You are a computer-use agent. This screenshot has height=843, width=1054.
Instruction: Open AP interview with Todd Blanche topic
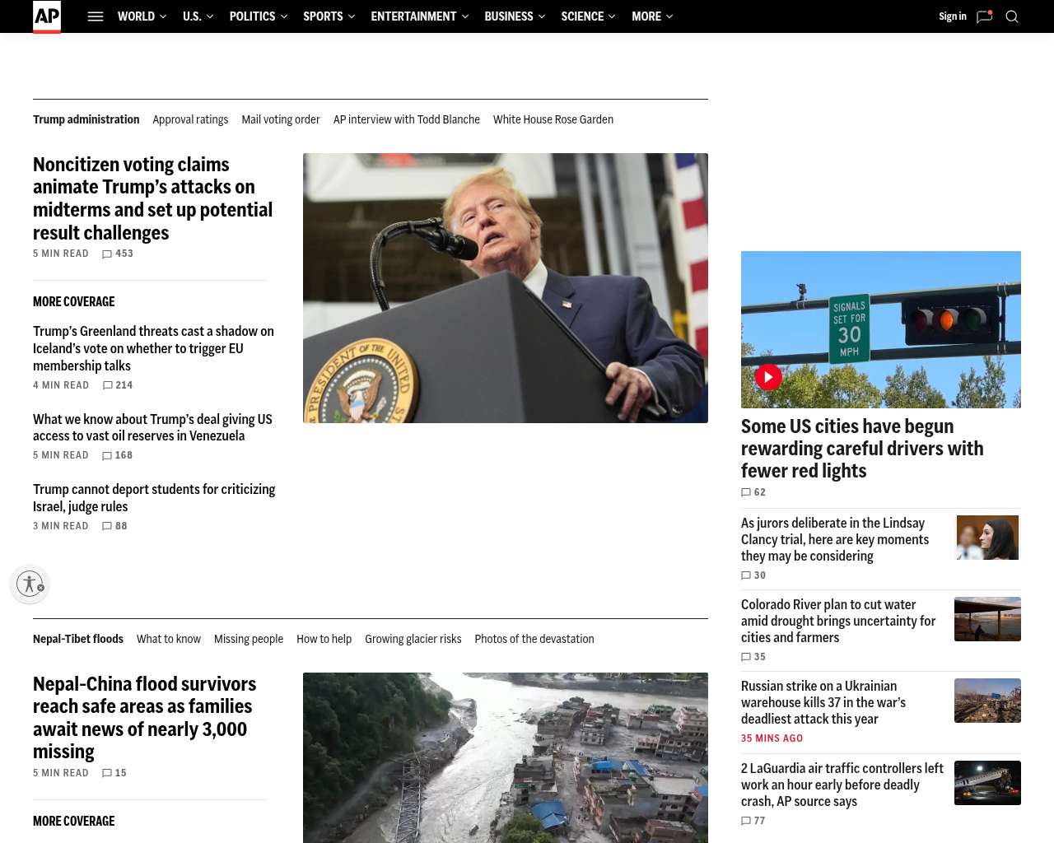(x=407, y=119)
